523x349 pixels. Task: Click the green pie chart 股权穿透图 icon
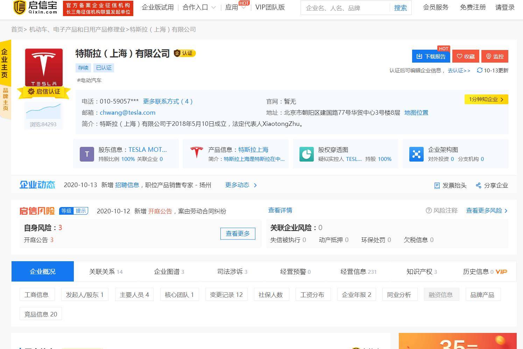click(306, 154)
